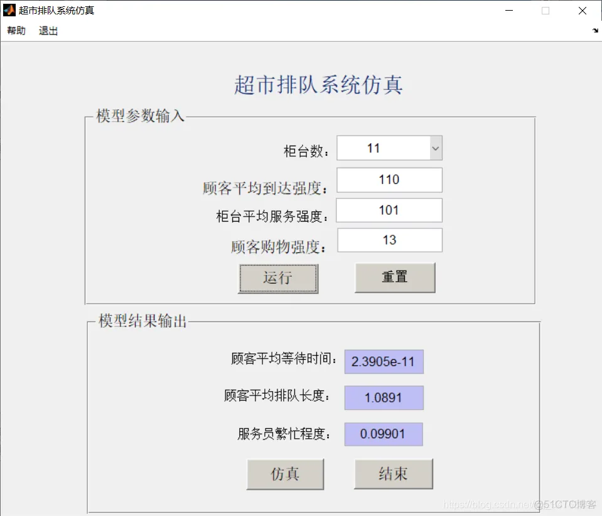Click the dock-figure arrow icon at top right
The width and height of the screenshot is (602, 516).
coord(594,30)
